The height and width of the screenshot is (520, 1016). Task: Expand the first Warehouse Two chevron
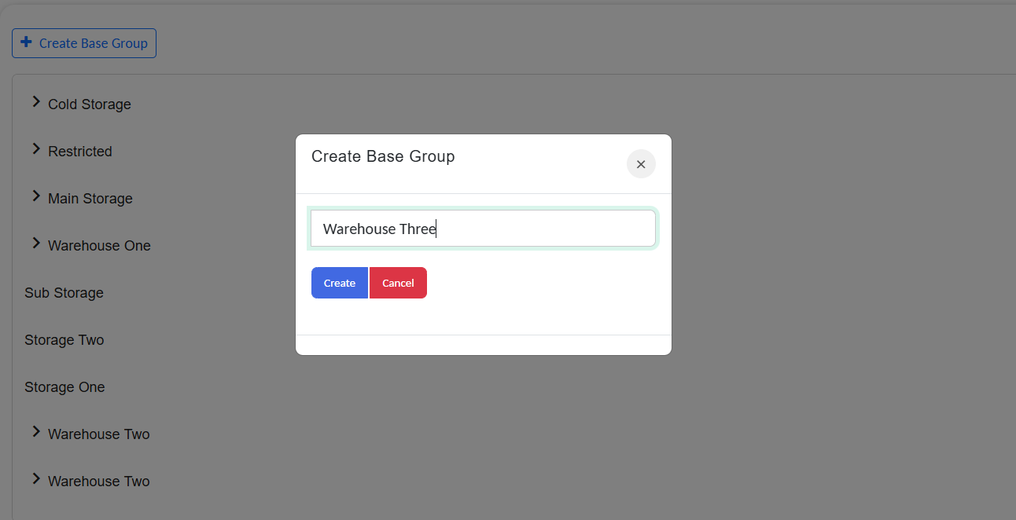(36, 432)
